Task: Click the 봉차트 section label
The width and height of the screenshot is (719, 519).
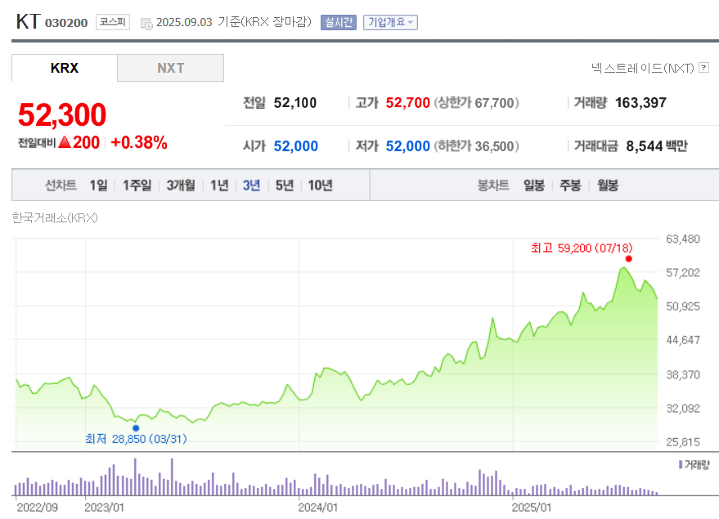Action: [x=493, y=185]
